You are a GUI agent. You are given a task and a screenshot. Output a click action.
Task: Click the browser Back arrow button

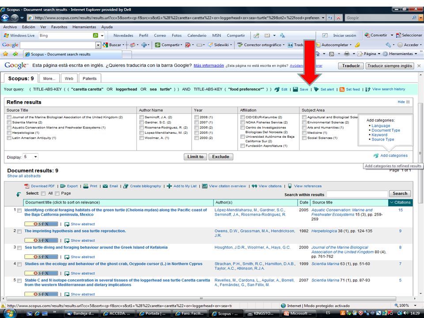coord(5,18)
